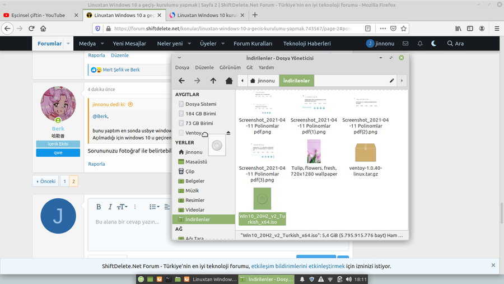Viewport: 504px width, 284px height.
Task: Dismiss the notification permission banner
Action: click(493, 266)
